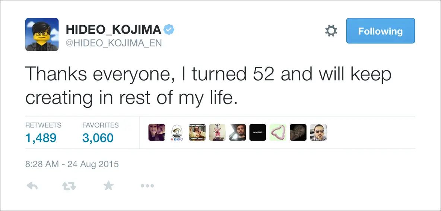Screen dimensions: 441x211
Task: View the 1,489 retweets list
Action: (41, 138)
